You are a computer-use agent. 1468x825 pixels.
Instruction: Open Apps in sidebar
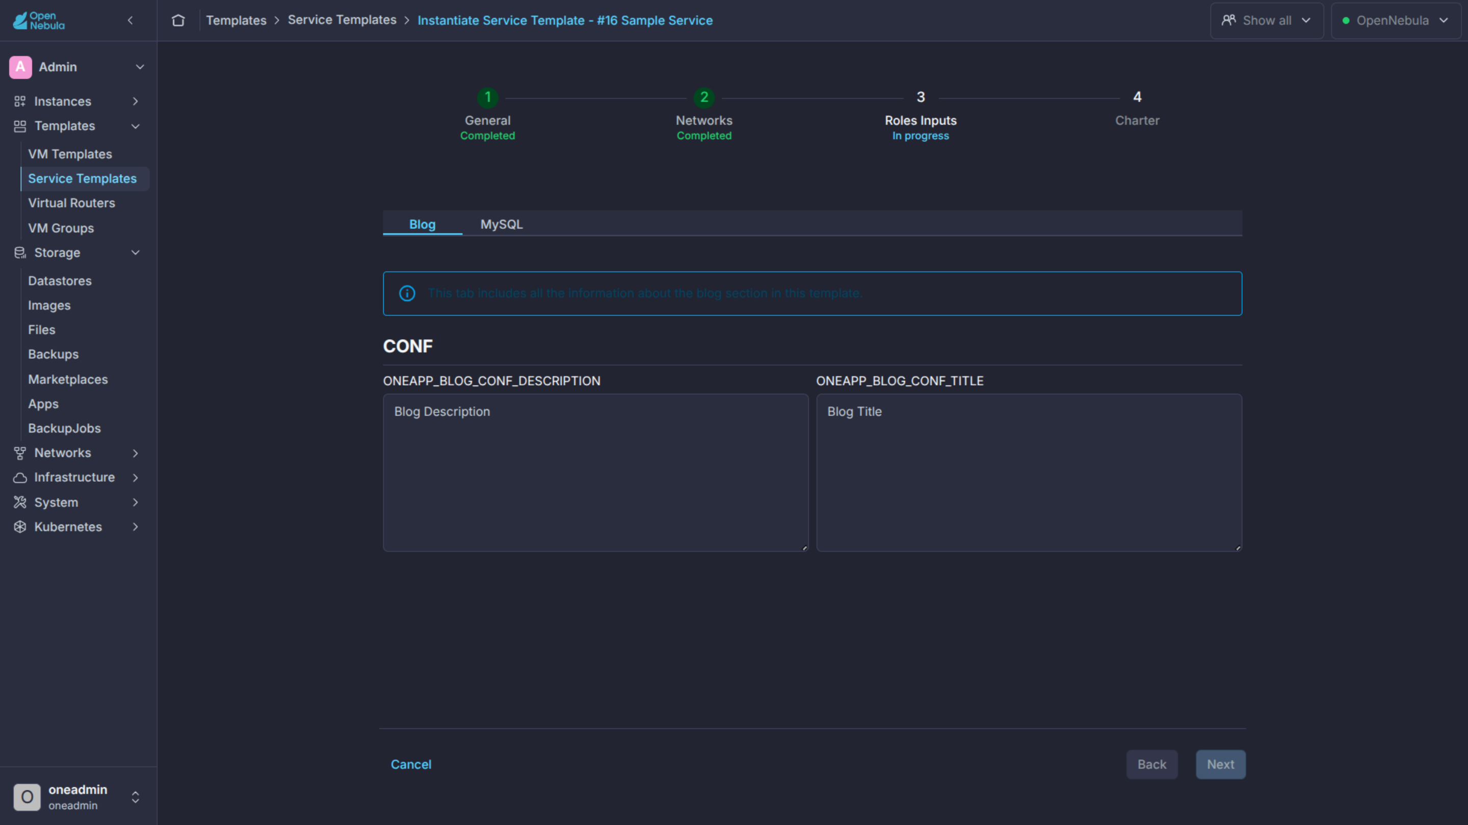click(43, 404)
